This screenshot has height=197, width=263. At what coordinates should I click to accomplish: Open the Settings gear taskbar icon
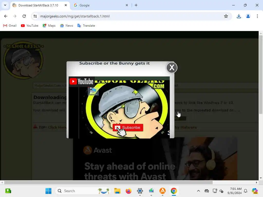coord(140,191)
